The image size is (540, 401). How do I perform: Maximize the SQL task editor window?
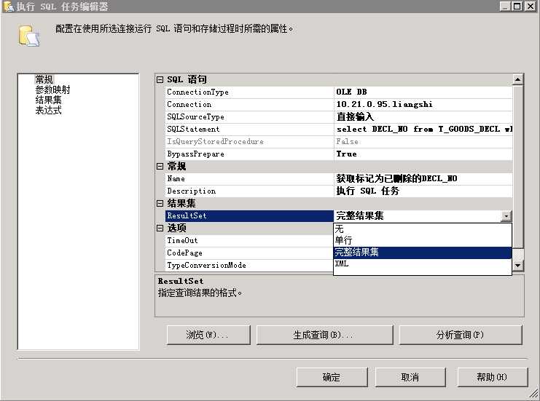(517, 7)
